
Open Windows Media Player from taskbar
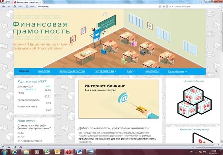(x=37, y=152)
